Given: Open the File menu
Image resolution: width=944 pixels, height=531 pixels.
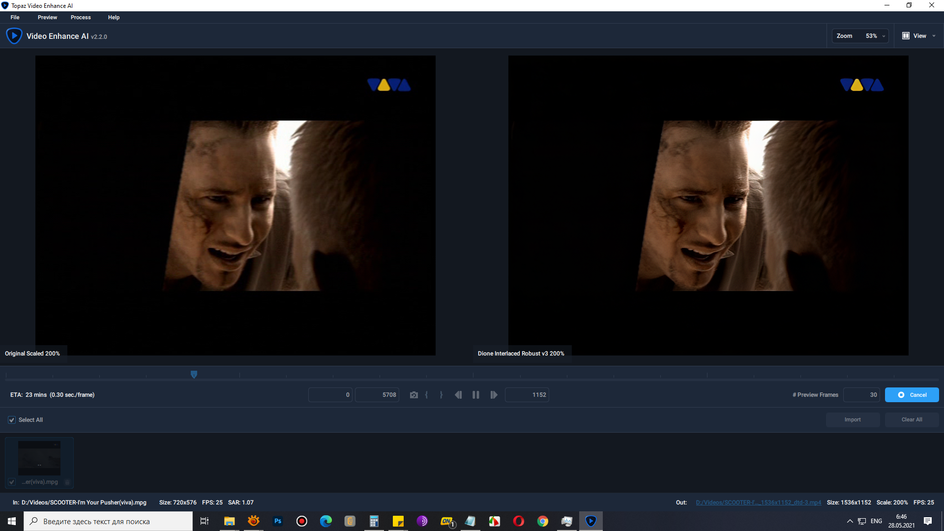Looking at the screenshot, I should tap(15, 17).
